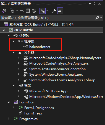105x125 pixels.
Task: Open properties with the wrench icon
Action: coord(54,11)
